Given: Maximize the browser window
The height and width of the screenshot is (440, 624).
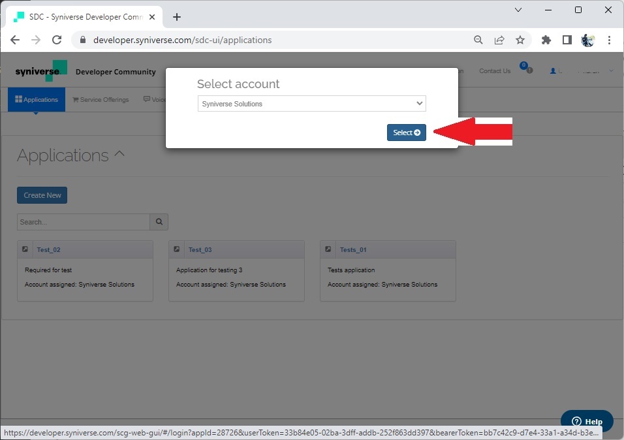Looking at the screenshot, I should pyautogui.click(x=578, y=10).
